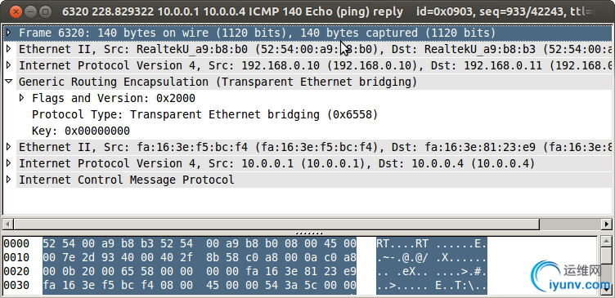Select the Internet Control Message Protocol text

point(127,180)
